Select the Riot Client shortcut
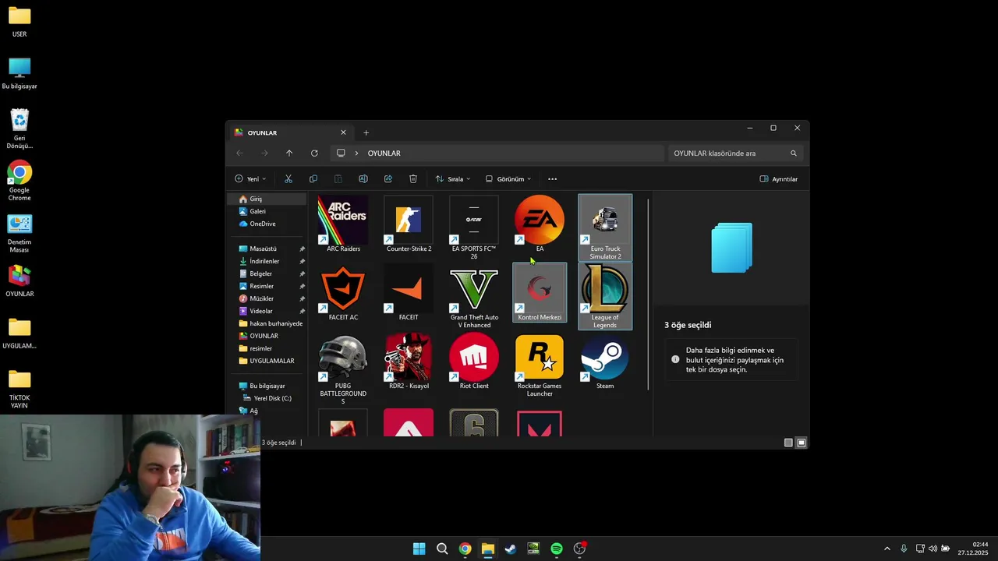 click(x=474, y=362)
